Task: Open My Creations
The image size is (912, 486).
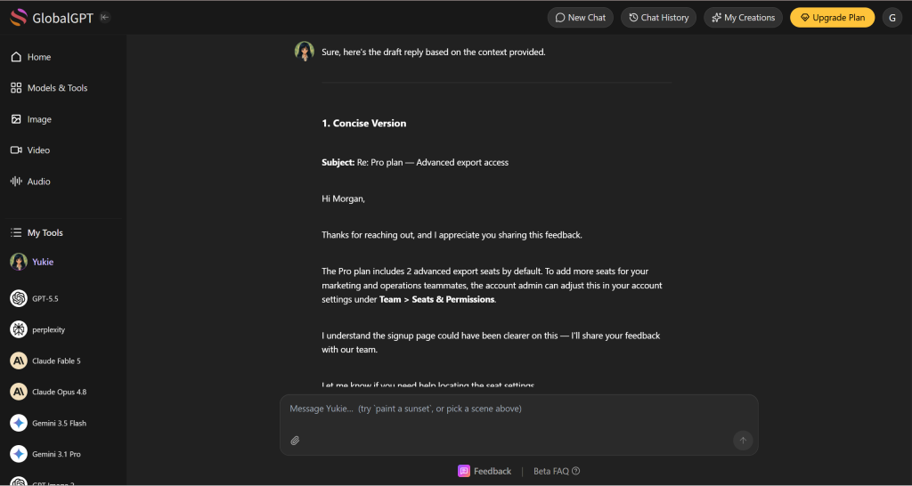Action: [744, 18]
